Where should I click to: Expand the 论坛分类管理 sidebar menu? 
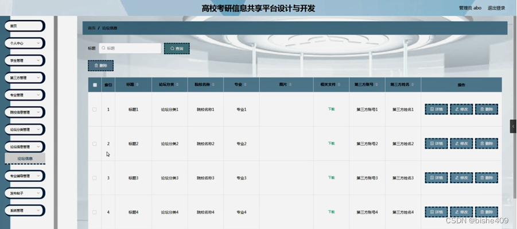[x=25, y=130]
